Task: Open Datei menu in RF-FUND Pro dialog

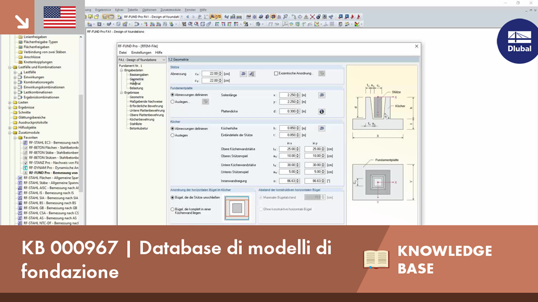Action: (123, 53)
